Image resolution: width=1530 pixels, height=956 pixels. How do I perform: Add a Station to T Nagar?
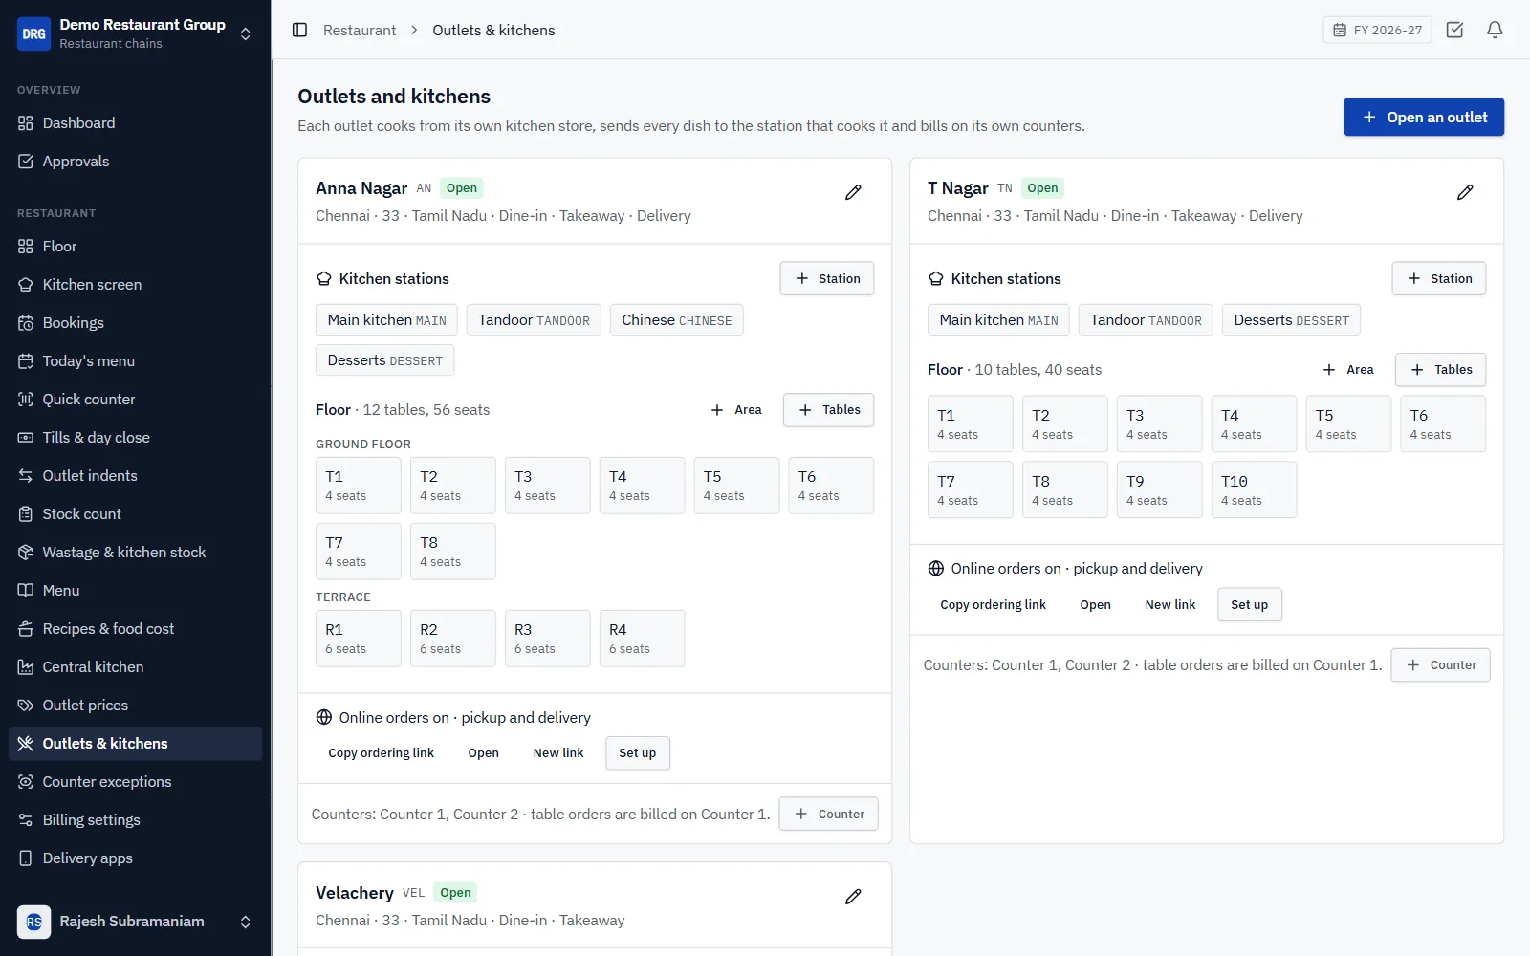[1439, 278]
